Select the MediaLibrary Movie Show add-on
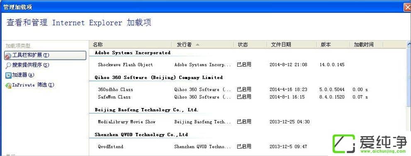Screen dimensions: 411x156 pos(126,122)
